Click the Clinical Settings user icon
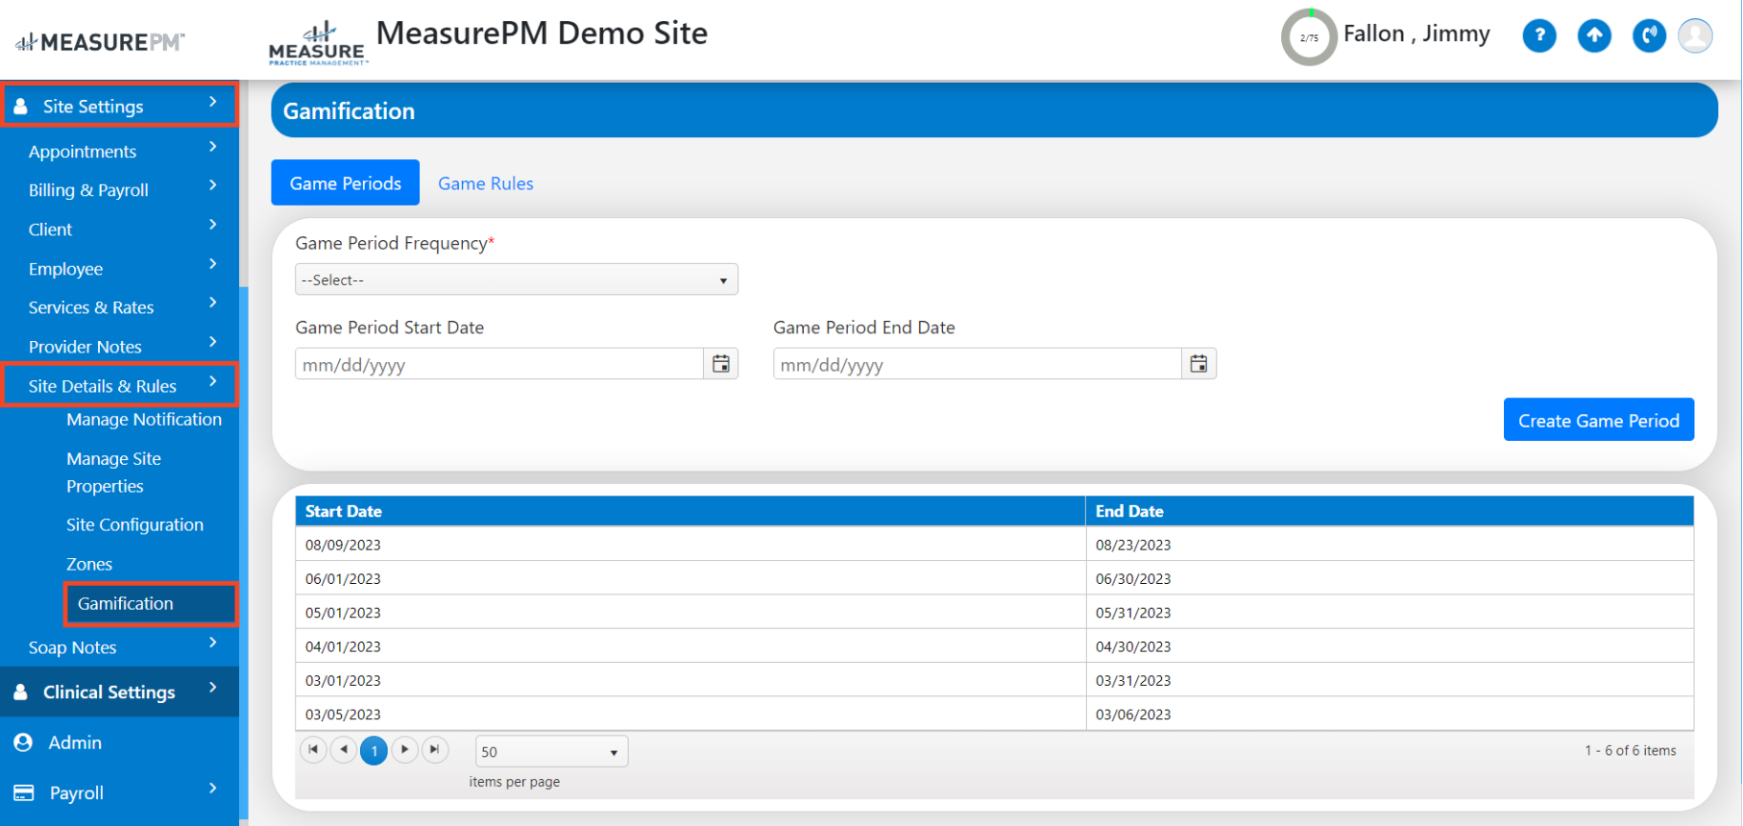This screenshot has height=826, width=1743. (x=20, y=692)
